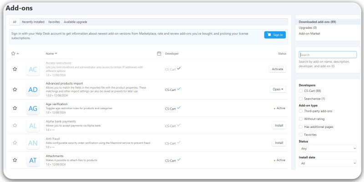The width and height of the screenshot is (364, 182).
Task: Click the AD add-on logo thumbnail
Action: [33, 90]
